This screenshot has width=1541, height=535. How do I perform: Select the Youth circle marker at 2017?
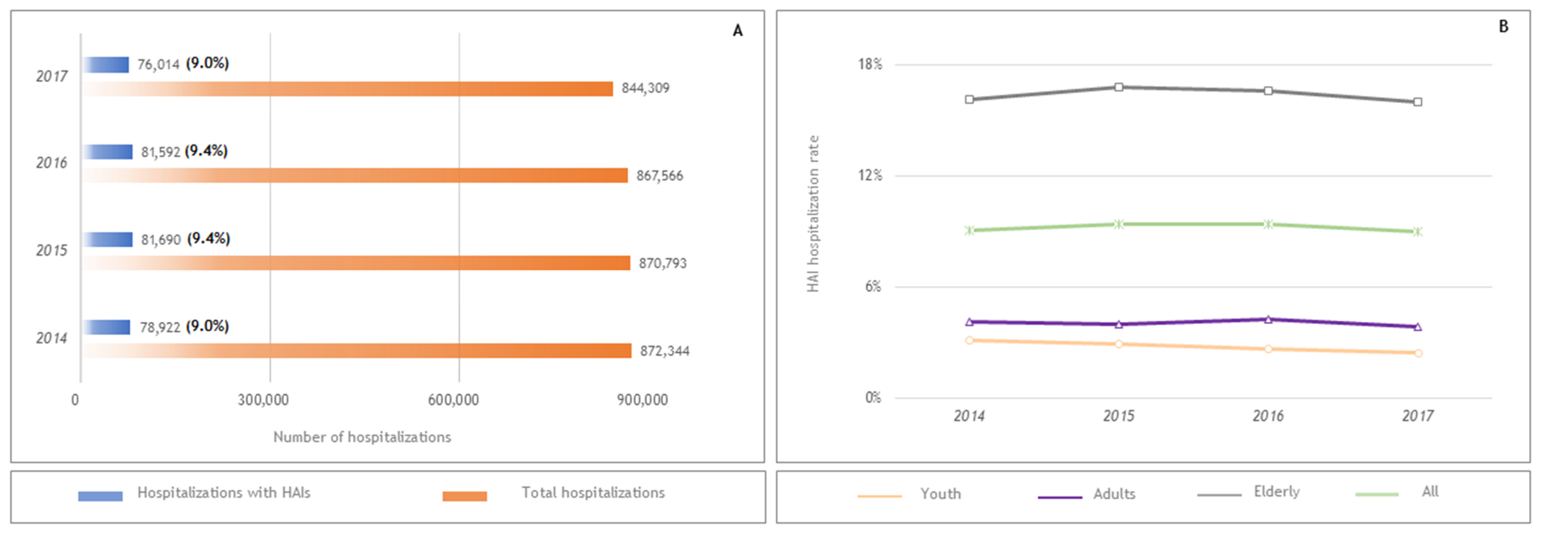pos(1418,353)
